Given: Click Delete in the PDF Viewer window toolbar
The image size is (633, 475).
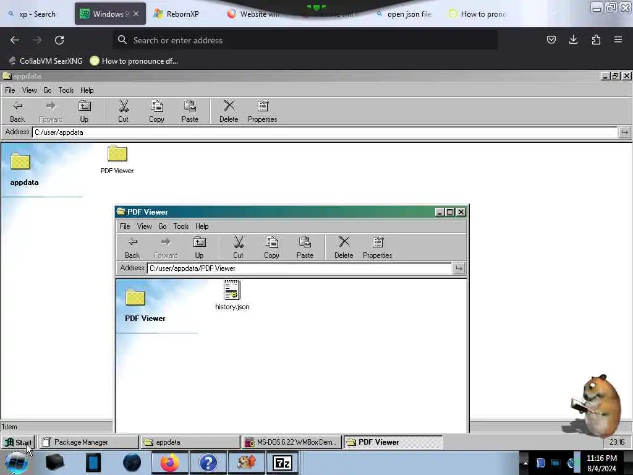Looking at the screenshot, I should pos(344,247).
